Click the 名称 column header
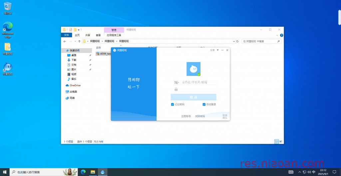The height and width of the screenshot is (176, 341). pyautogui.click(x=98, y=47)
